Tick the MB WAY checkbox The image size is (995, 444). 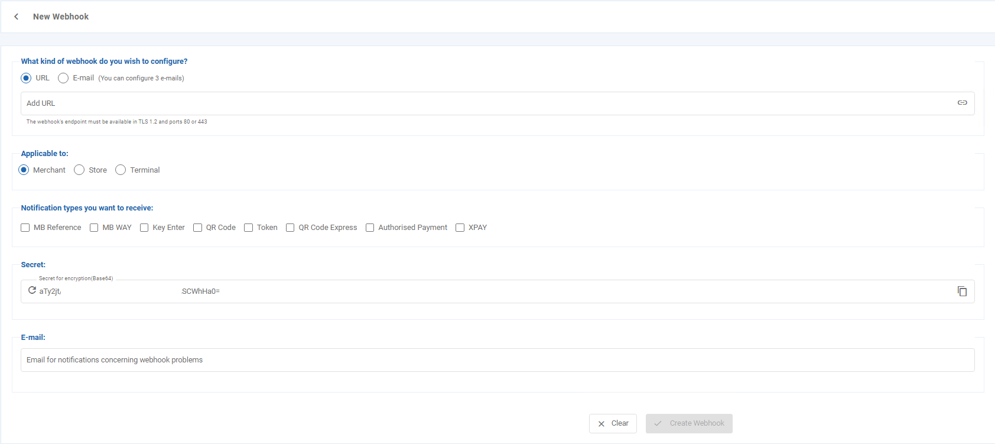click(x=94, y=228)
